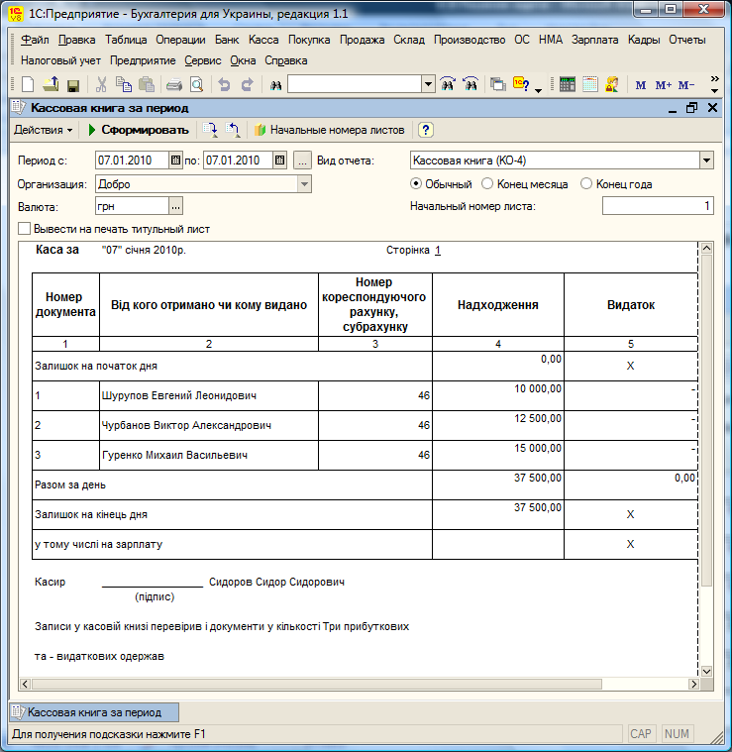Click the 15 000,00 amount cell
Viewport: 732px width, 752px height.
coord(498,455)
